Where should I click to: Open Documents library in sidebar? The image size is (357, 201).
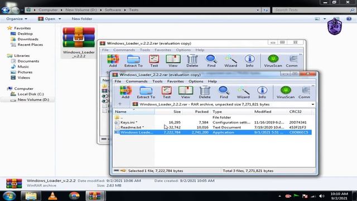point(28,61)
